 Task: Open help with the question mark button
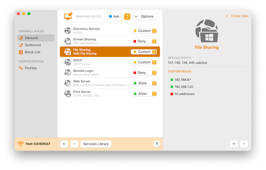pos(157,144)
